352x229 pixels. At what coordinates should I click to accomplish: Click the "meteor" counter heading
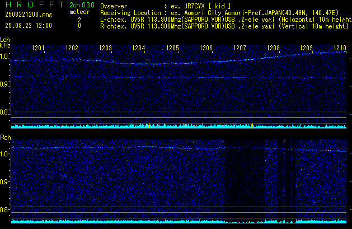(x=79, y=12)
